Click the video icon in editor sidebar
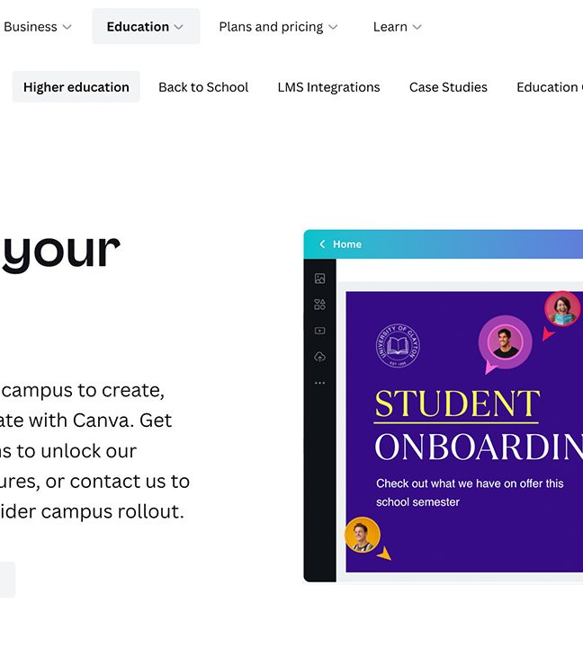This screenshot has width=583, height=647. (x=319, y=331)
